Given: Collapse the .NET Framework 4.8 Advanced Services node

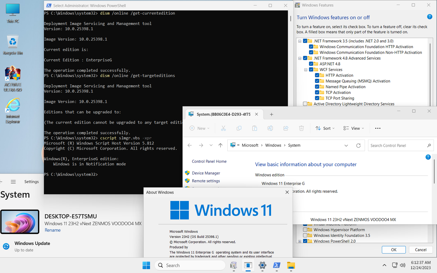Looking at the screenshot, I should click(x=300, y=58).
